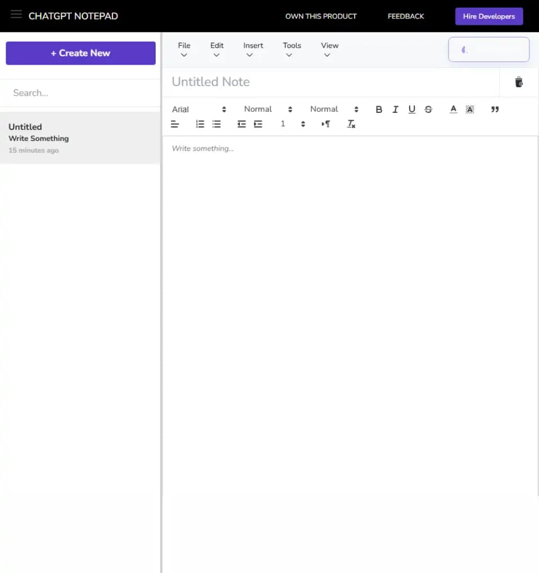Apply strikethrough formatting
This screenshot has width=539, height=573.
[x=428, y=110]
